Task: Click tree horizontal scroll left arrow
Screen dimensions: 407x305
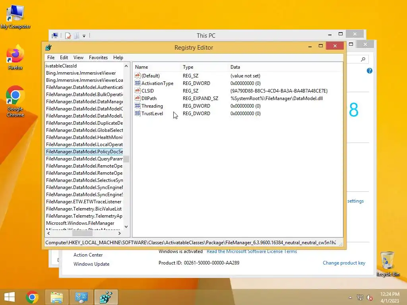Action: tap(48, 233)
